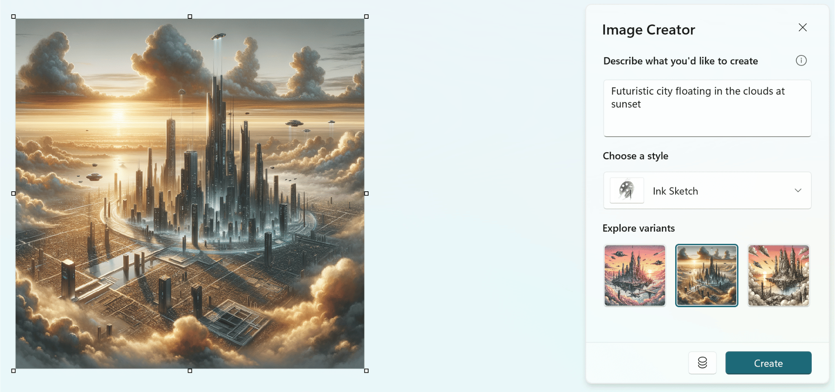
Task: Expand the style dropdown chevron
Action: click(798, 190)
